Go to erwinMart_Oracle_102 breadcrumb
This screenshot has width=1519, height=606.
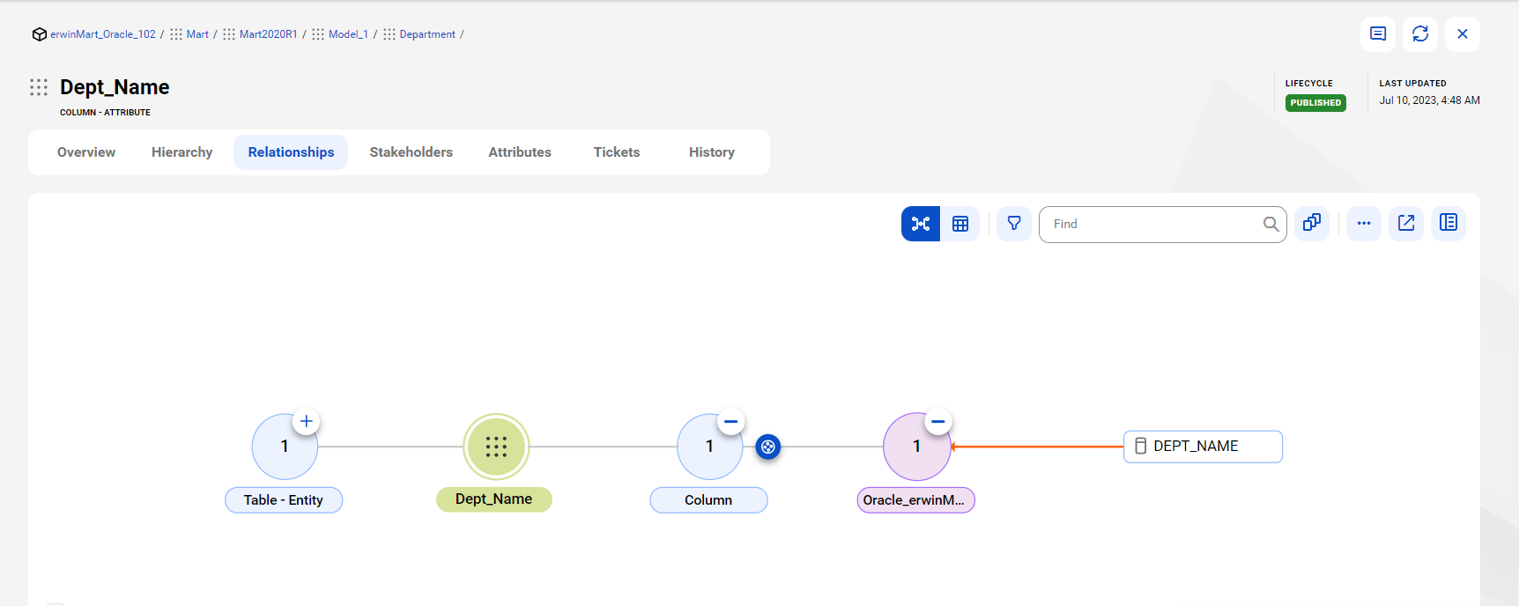coord(103,34)
